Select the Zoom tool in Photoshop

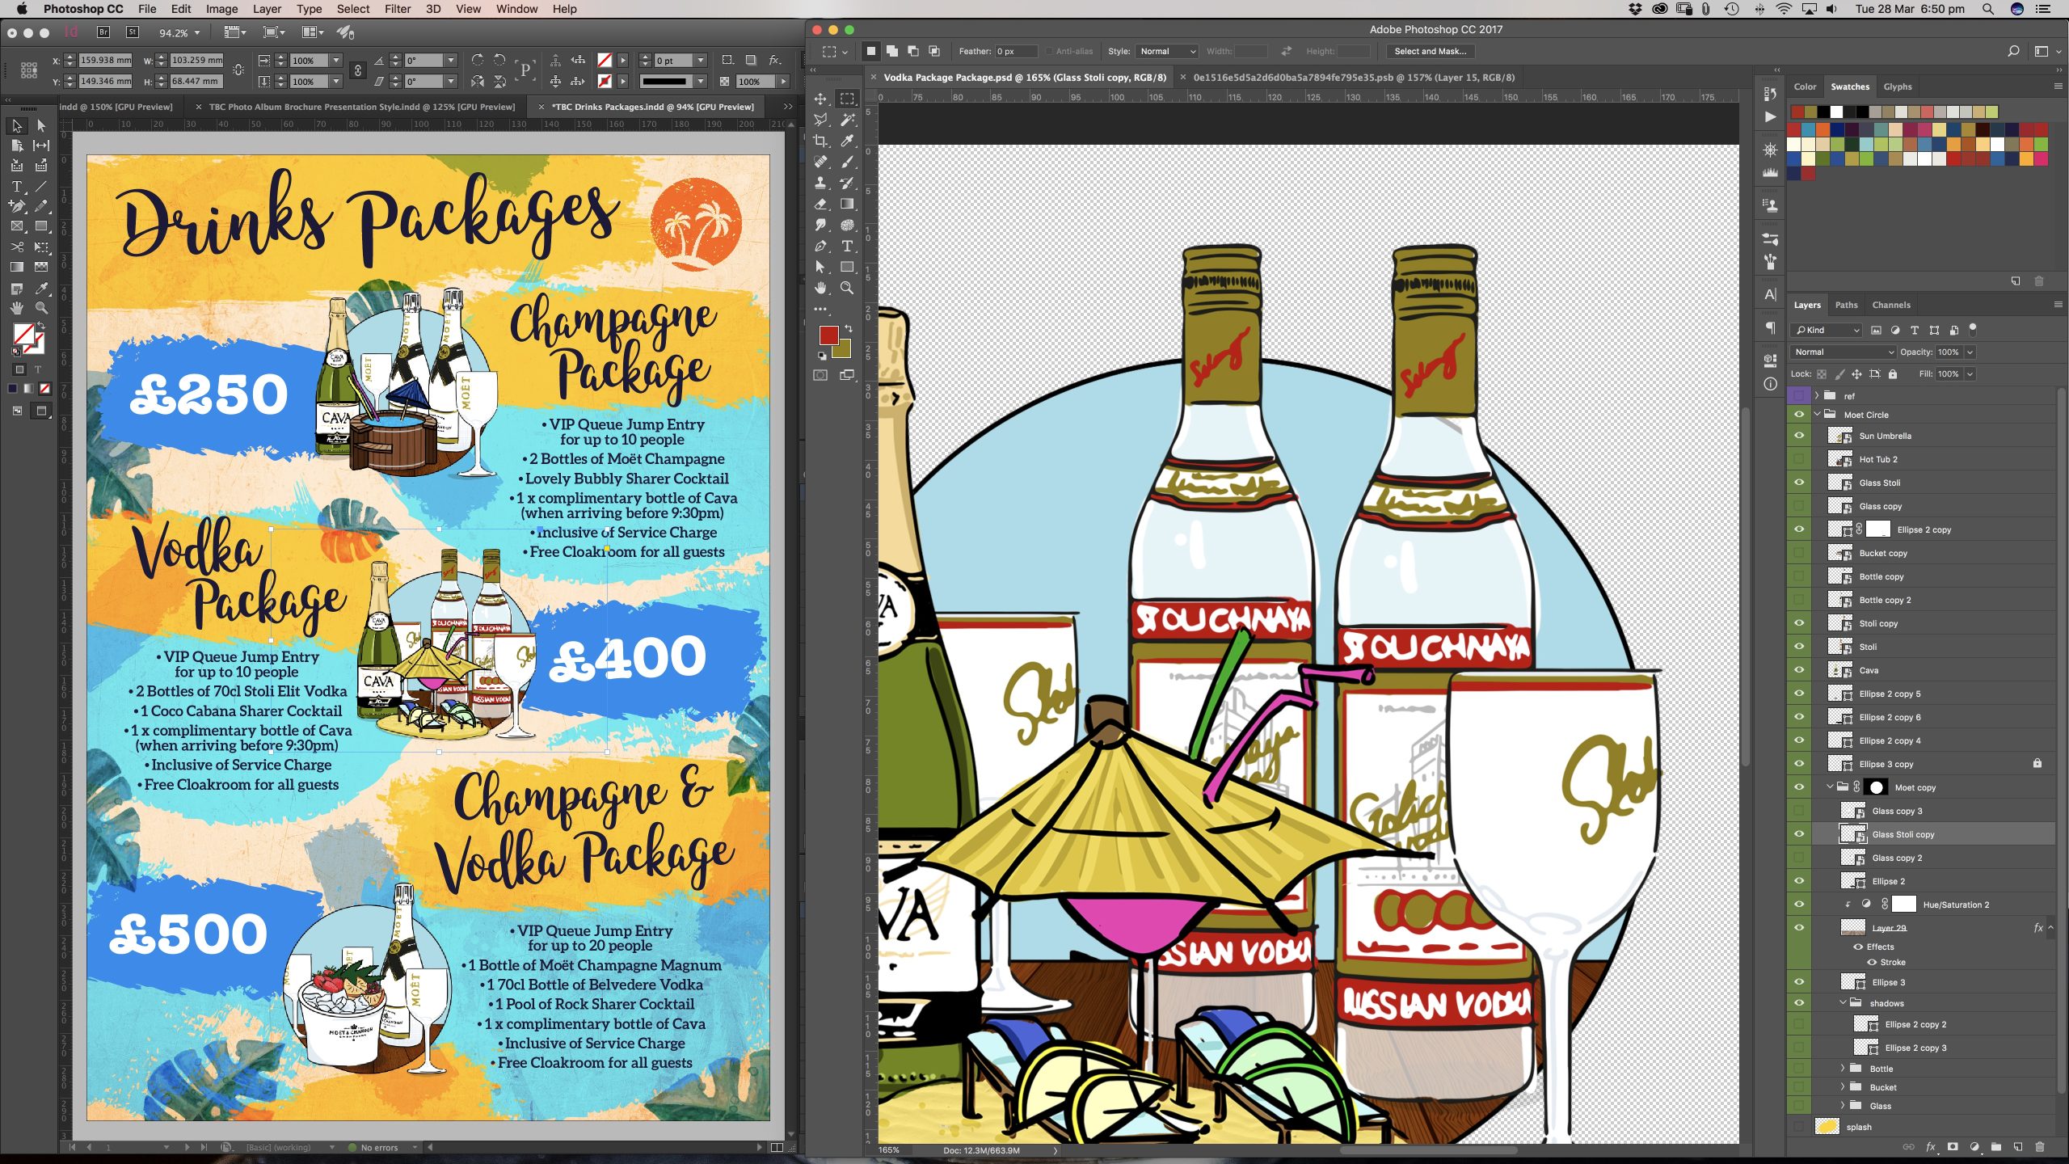tap(847, 288)
